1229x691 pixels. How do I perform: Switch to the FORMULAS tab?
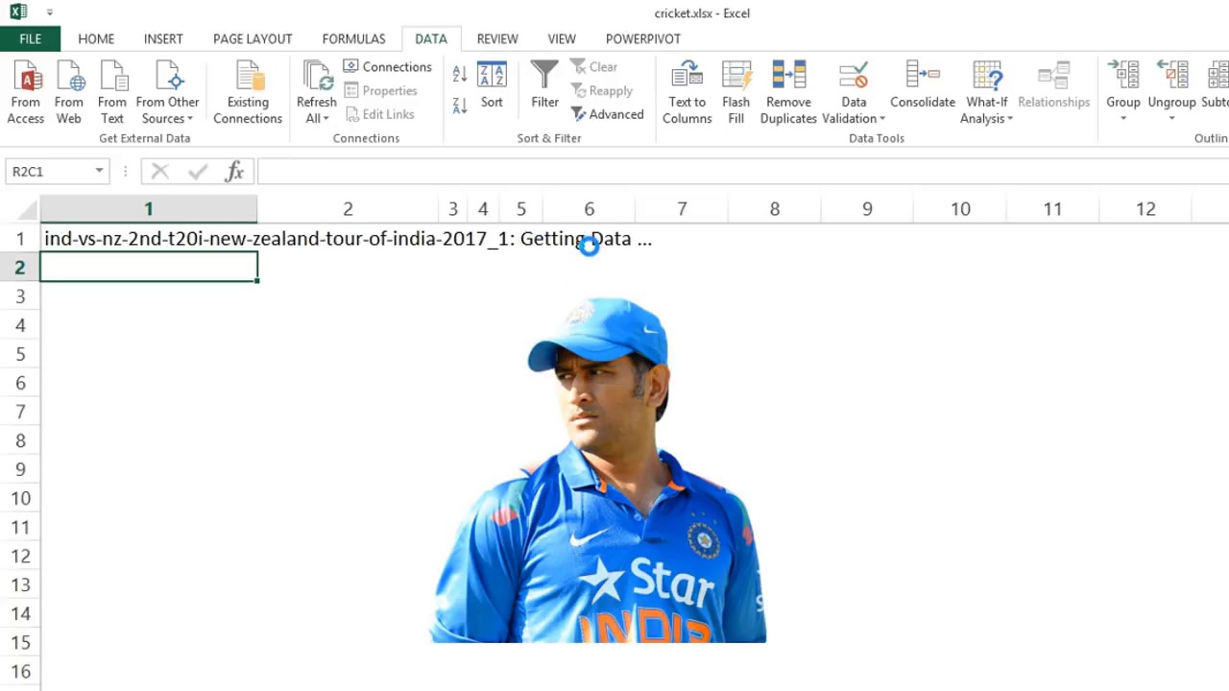click(x=353, y=38)
